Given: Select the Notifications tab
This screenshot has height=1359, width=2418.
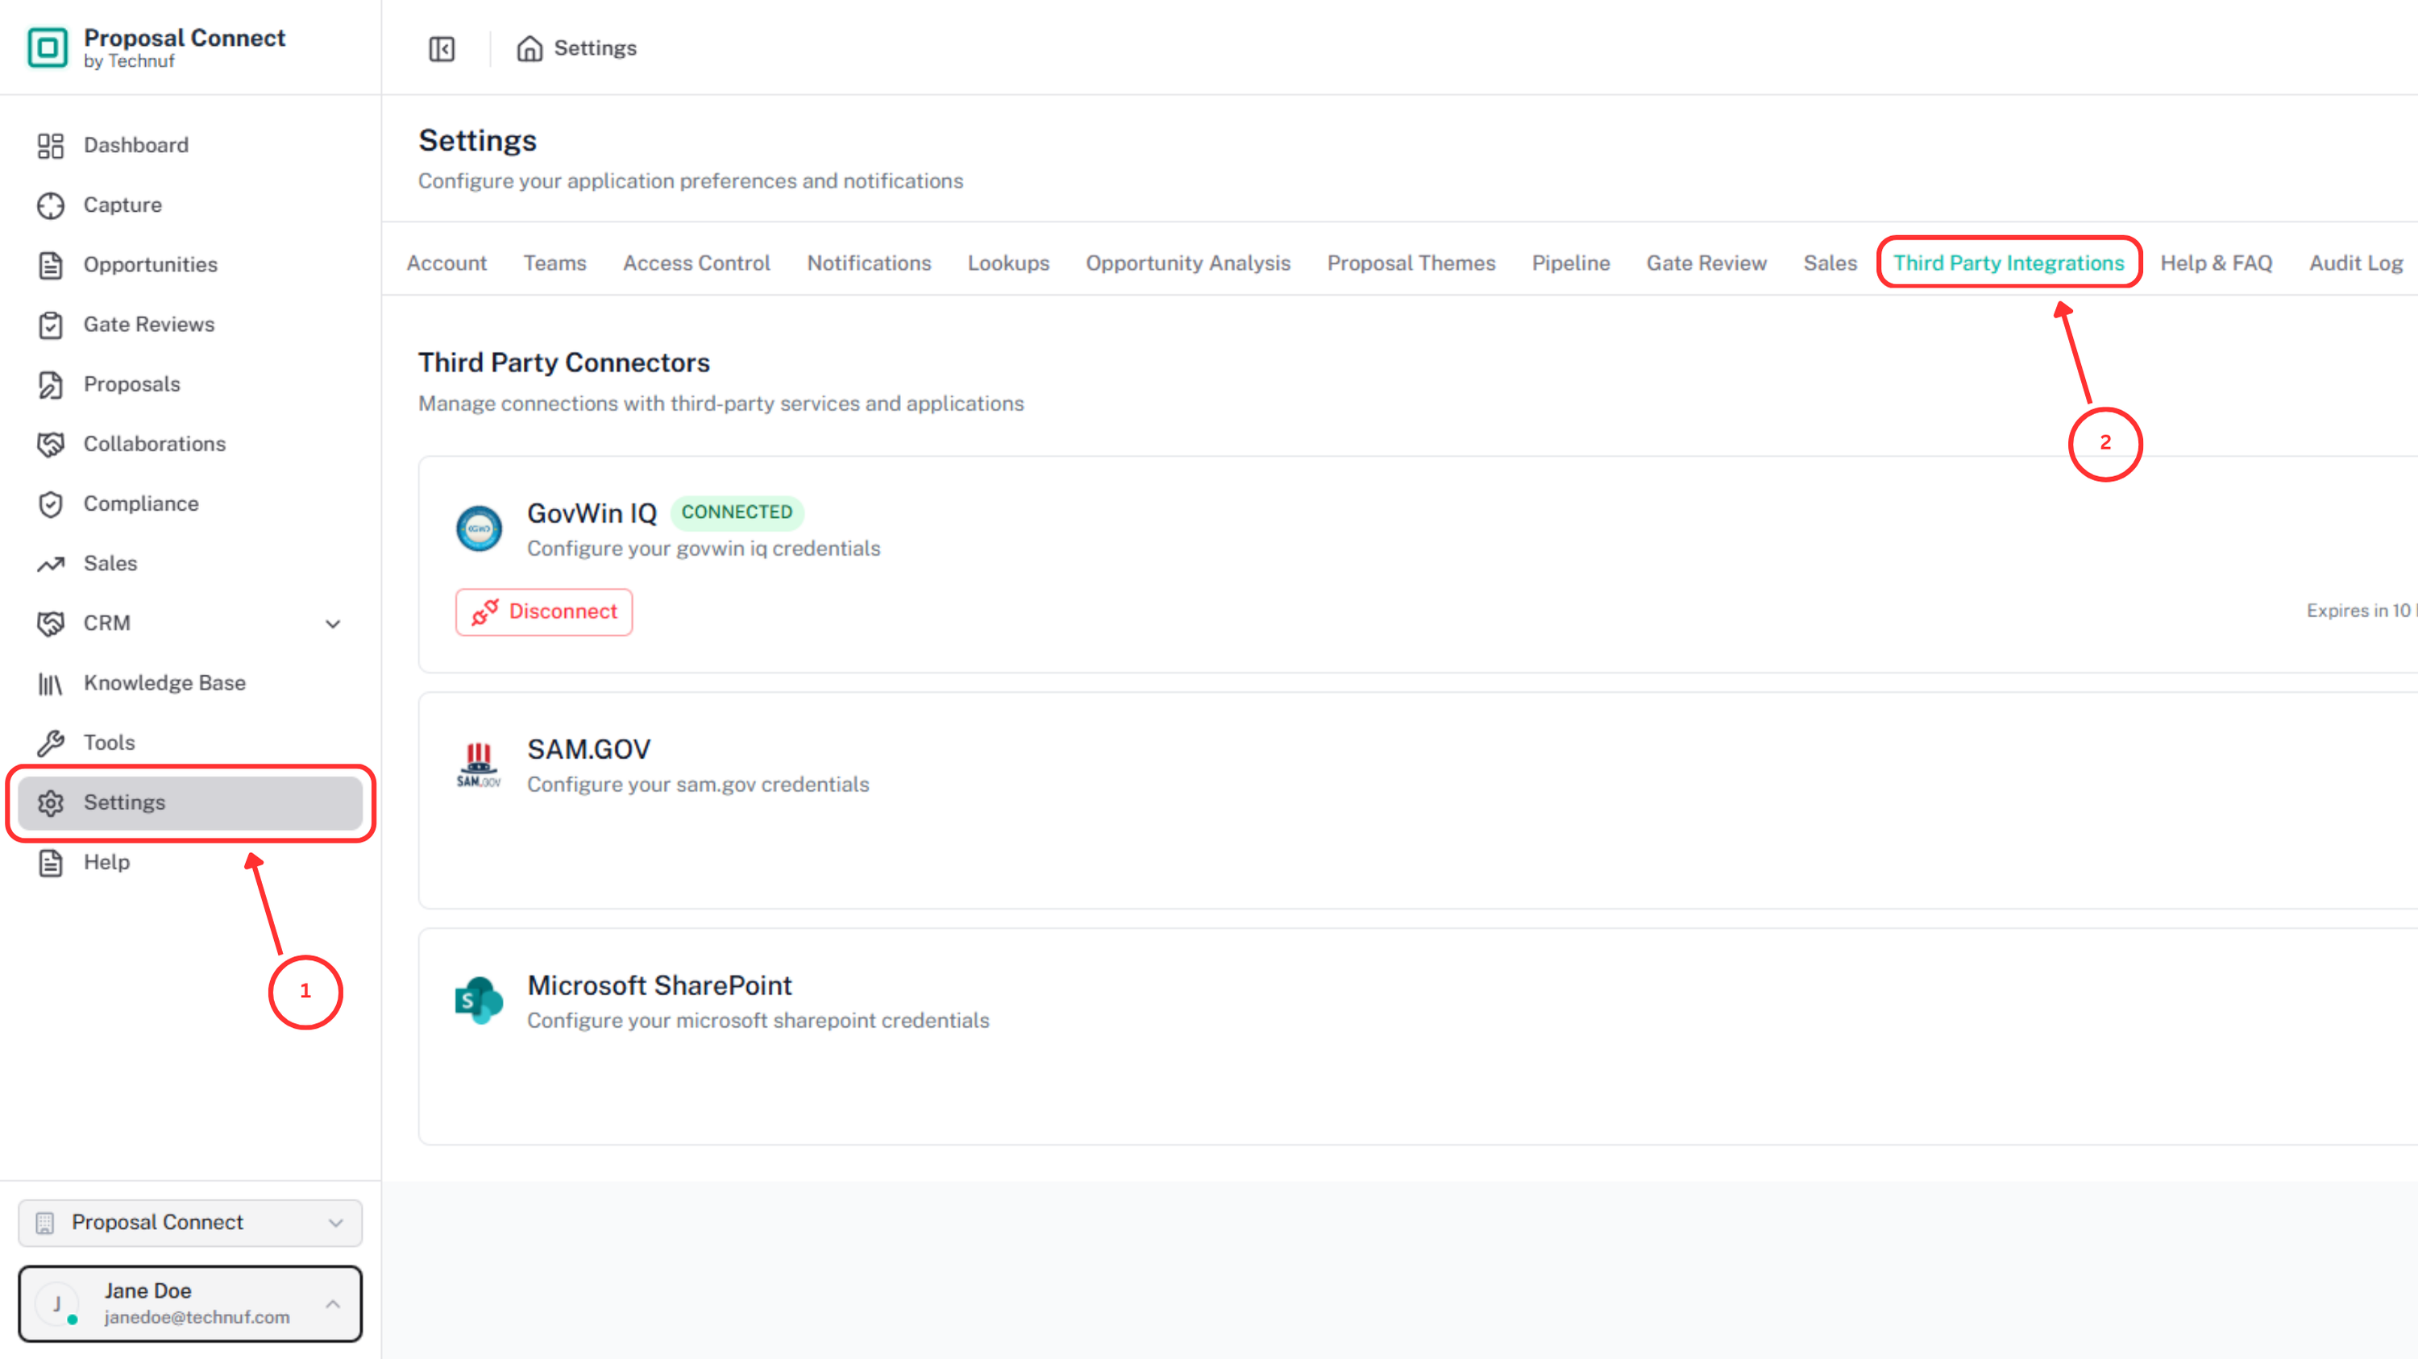Looking at the screenshot, I should (x=869, y=263).
